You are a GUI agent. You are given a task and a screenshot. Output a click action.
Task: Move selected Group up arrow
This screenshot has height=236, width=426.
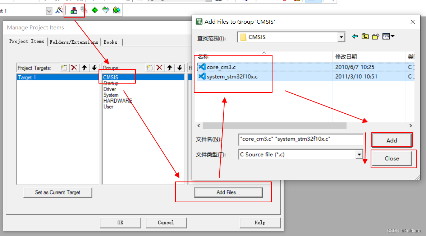coord(170,68)
